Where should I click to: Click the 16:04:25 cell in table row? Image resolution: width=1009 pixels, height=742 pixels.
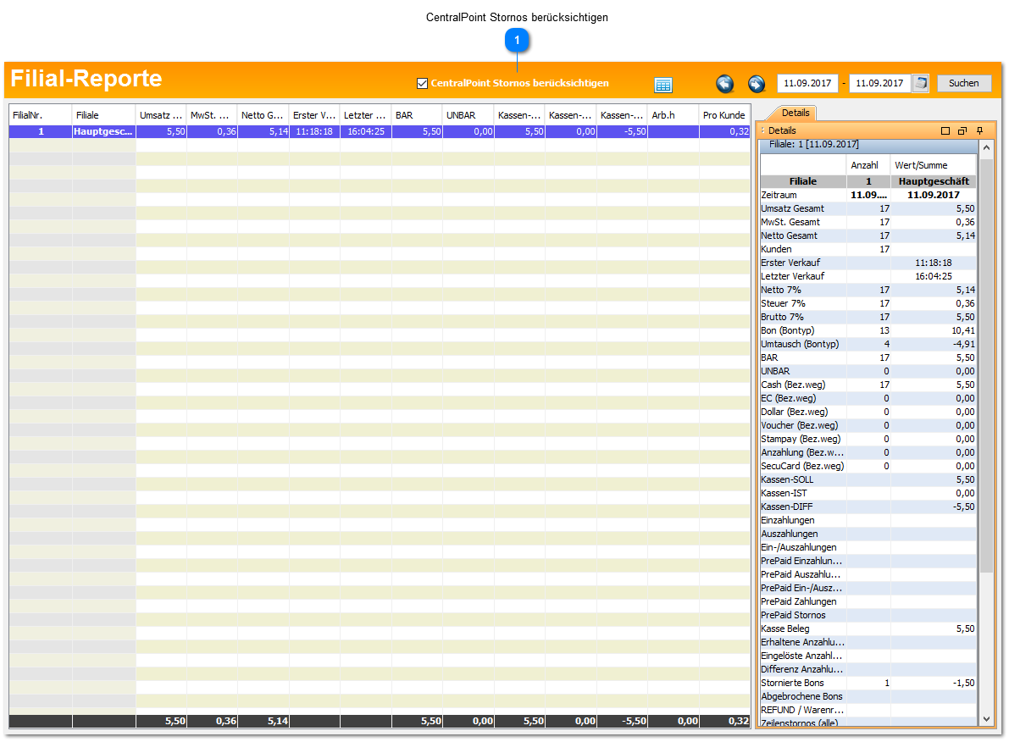[x=365, y=131]
